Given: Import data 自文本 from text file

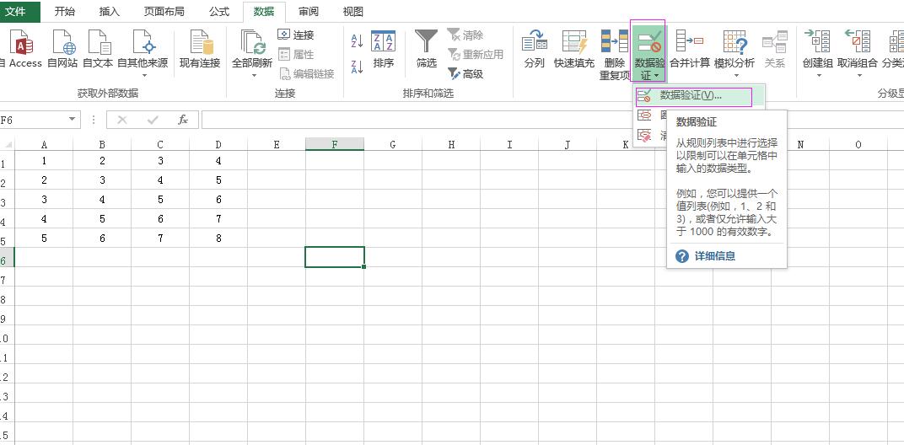Looking at the screenshot, I should [x=98, y=49].
